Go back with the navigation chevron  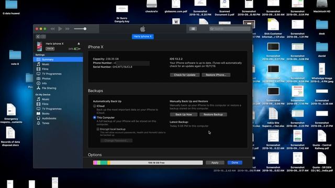point(38,37)
